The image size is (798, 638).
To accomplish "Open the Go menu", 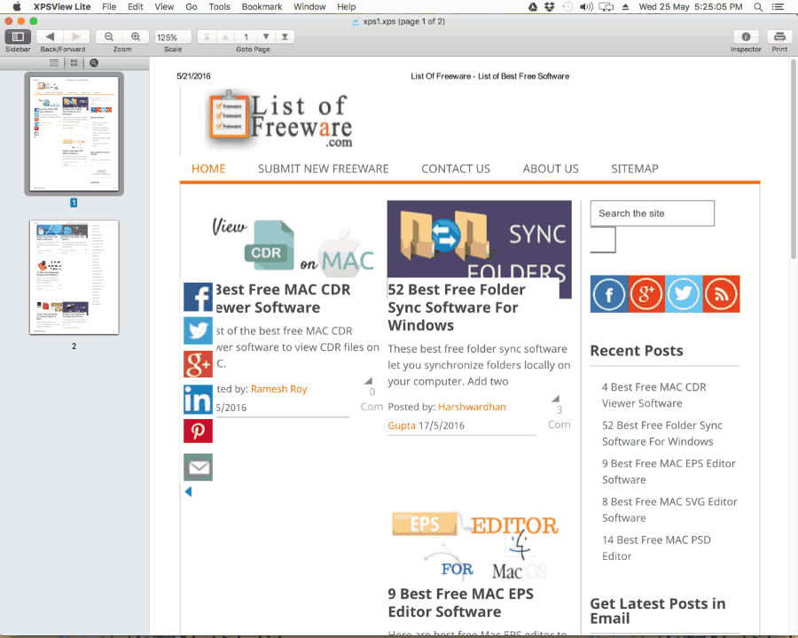I will point(192,6).
